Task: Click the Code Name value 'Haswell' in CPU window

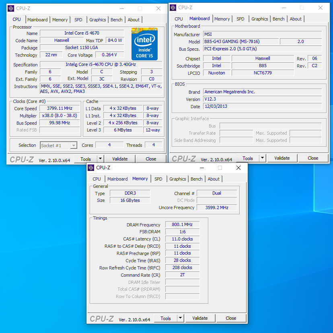Action: pos(62,40)
